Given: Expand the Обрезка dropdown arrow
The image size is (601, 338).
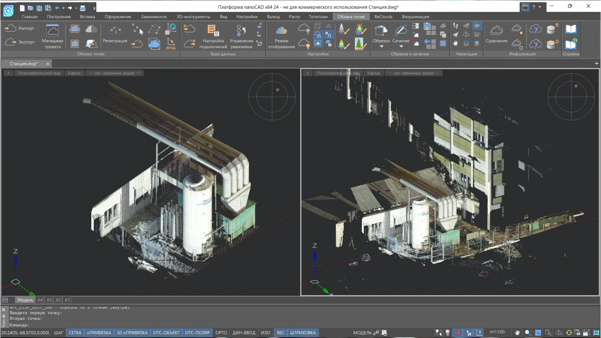Looking at the screenshot, I should tap(381, 47).
